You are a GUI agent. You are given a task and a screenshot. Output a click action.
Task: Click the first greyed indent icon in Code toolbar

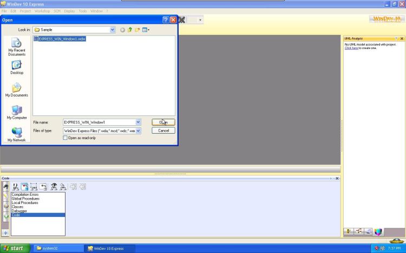pyautogui.click(x=74, y=187)
